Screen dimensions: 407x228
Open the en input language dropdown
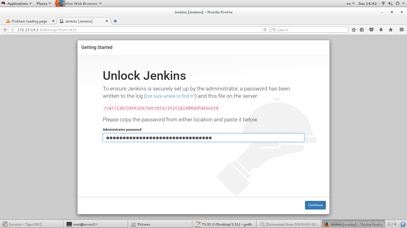tap(350, 4)
